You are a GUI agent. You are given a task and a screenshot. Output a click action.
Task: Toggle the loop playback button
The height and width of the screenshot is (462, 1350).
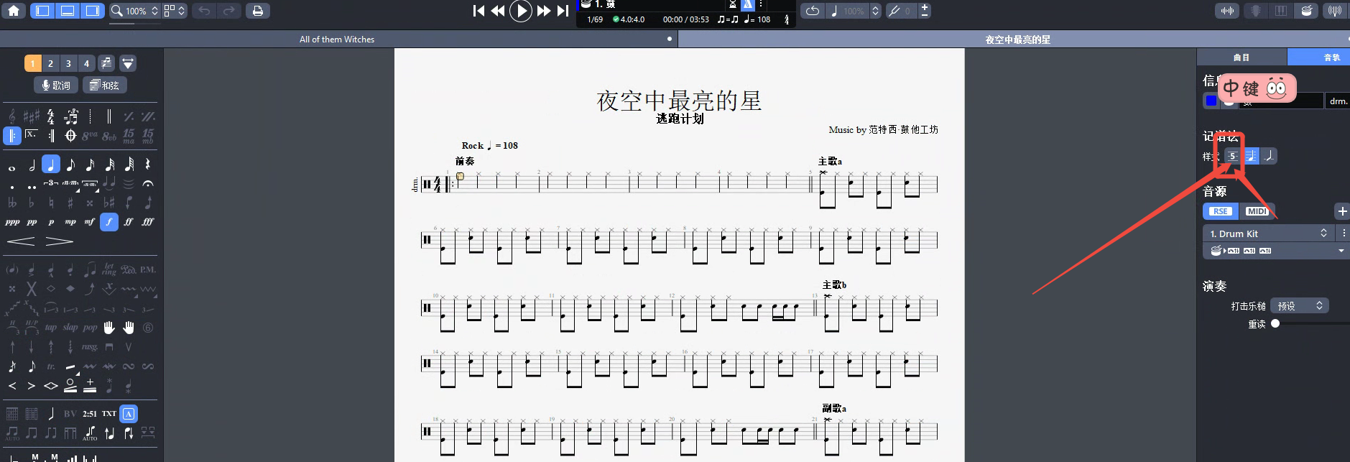click(812, 11)
